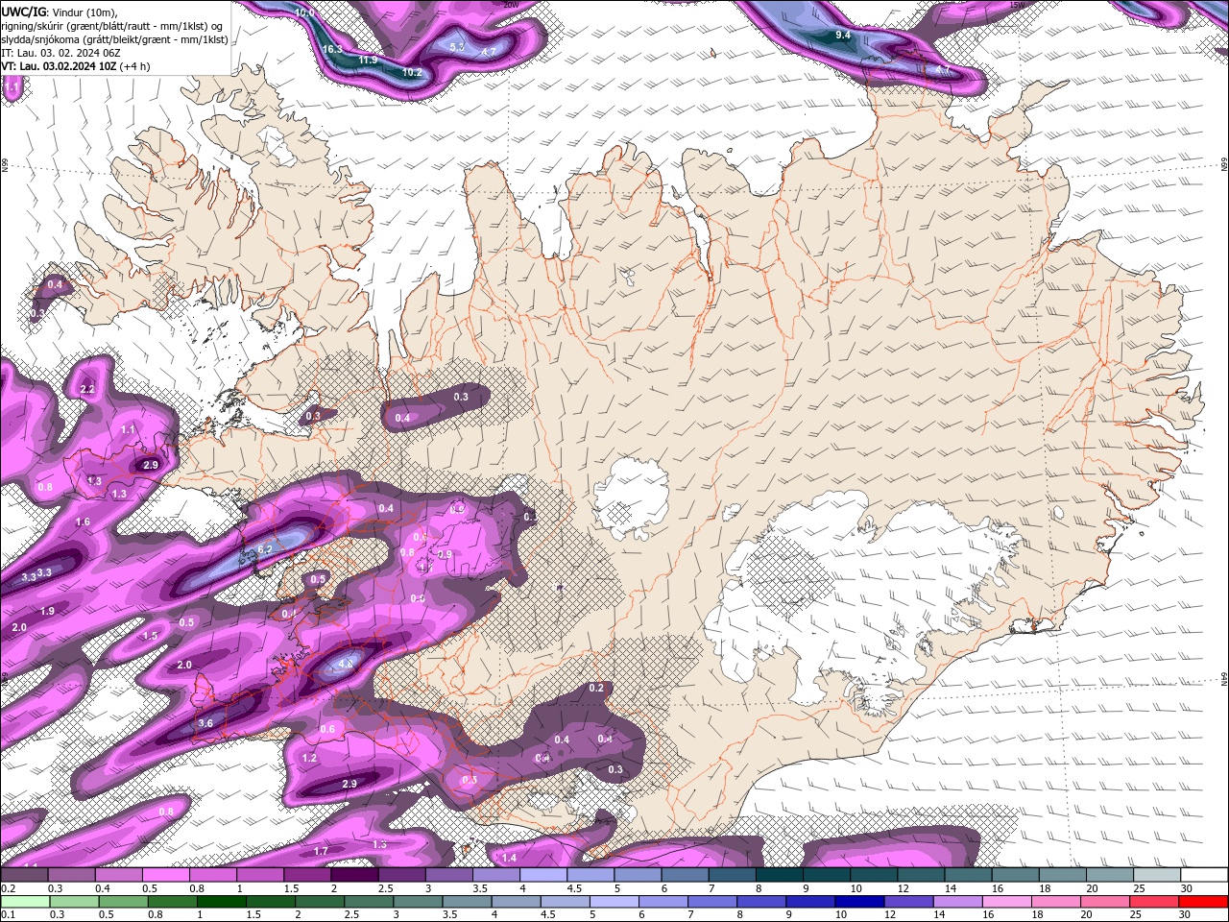This screenshot has height=922, width=1229.
Task: Click the bright red 30 mm rain swatch
Action: pos(1203,901)
